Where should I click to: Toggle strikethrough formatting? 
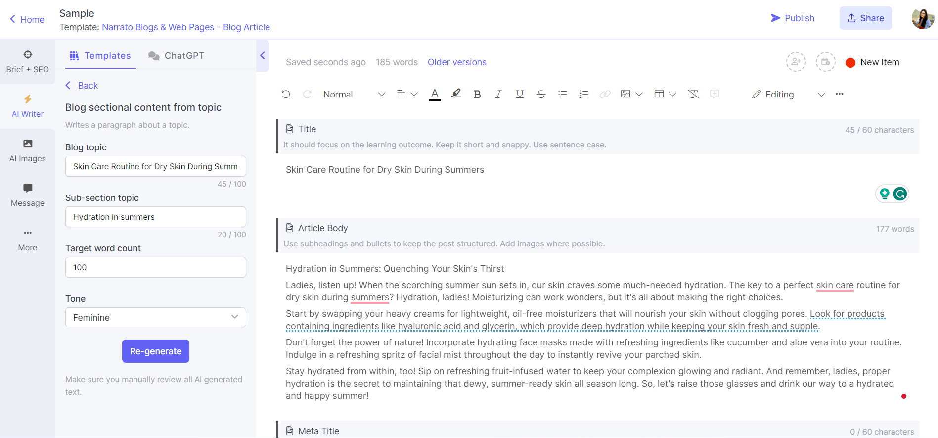(541, 94)
